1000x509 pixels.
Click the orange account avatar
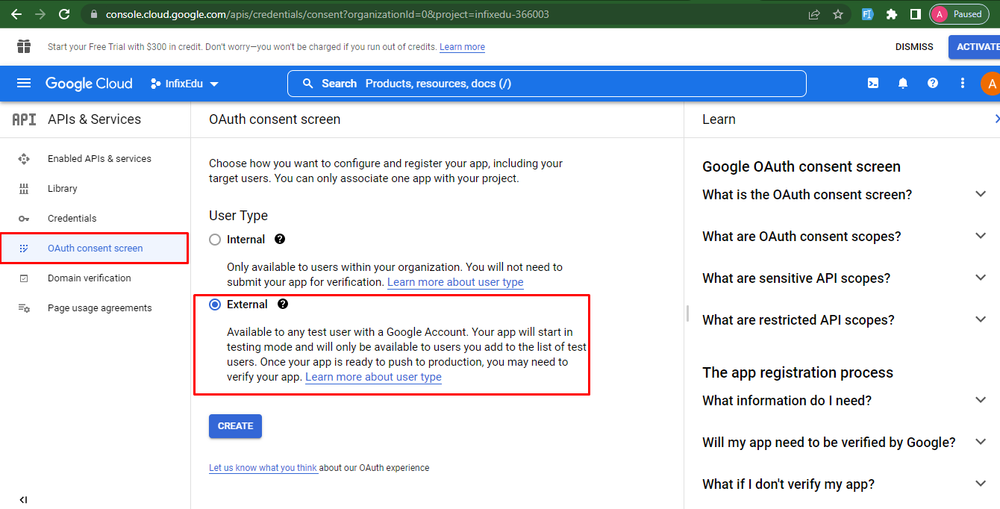990,84
